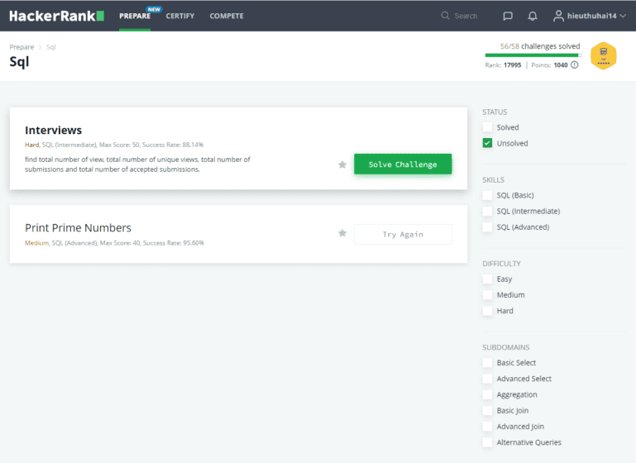Open the CERTIFY tab
Viewport: 636px width, 463px height.
pos(180,17)
